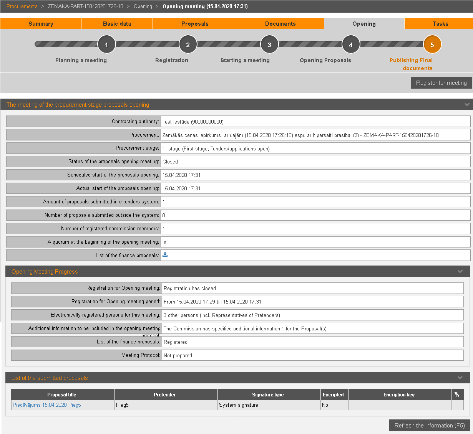Switch to the Proposals tab
This screenshot has height=434, width=473.
tap(195, 24)
